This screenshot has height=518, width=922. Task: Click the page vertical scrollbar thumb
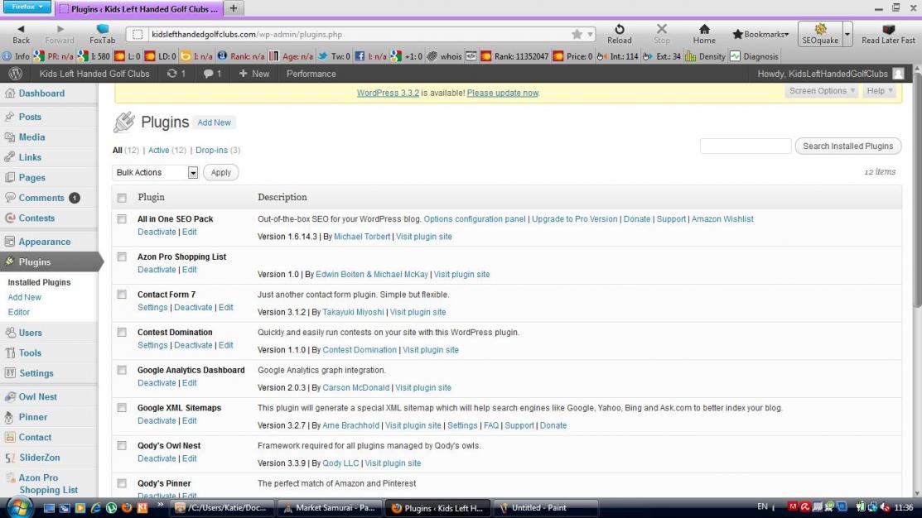coord(917,194)
